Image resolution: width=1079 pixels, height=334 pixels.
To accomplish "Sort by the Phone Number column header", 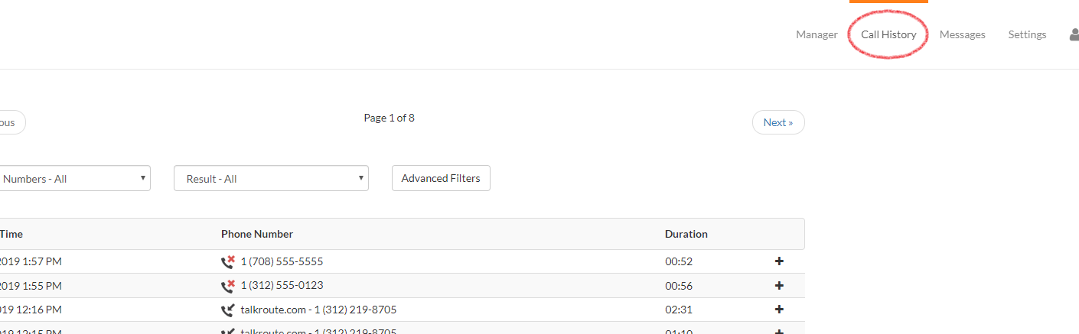I will (x=257, y=234).
